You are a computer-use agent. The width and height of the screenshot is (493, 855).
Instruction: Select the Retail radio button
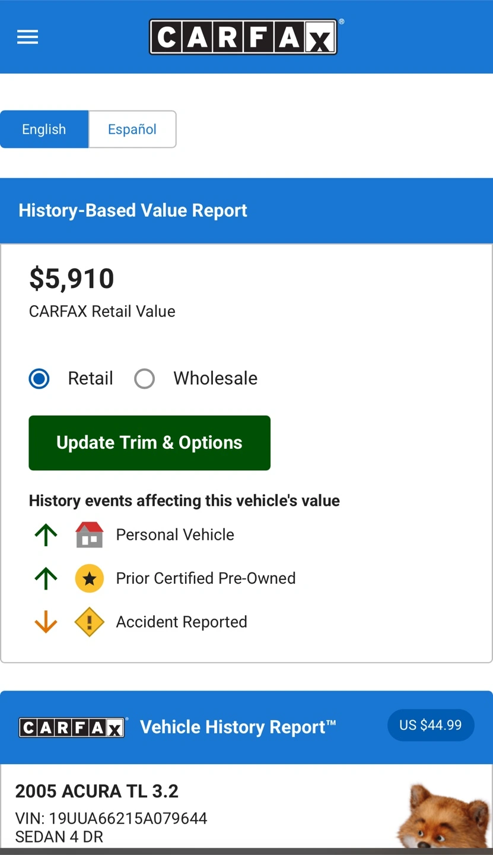tap(39, 378)
